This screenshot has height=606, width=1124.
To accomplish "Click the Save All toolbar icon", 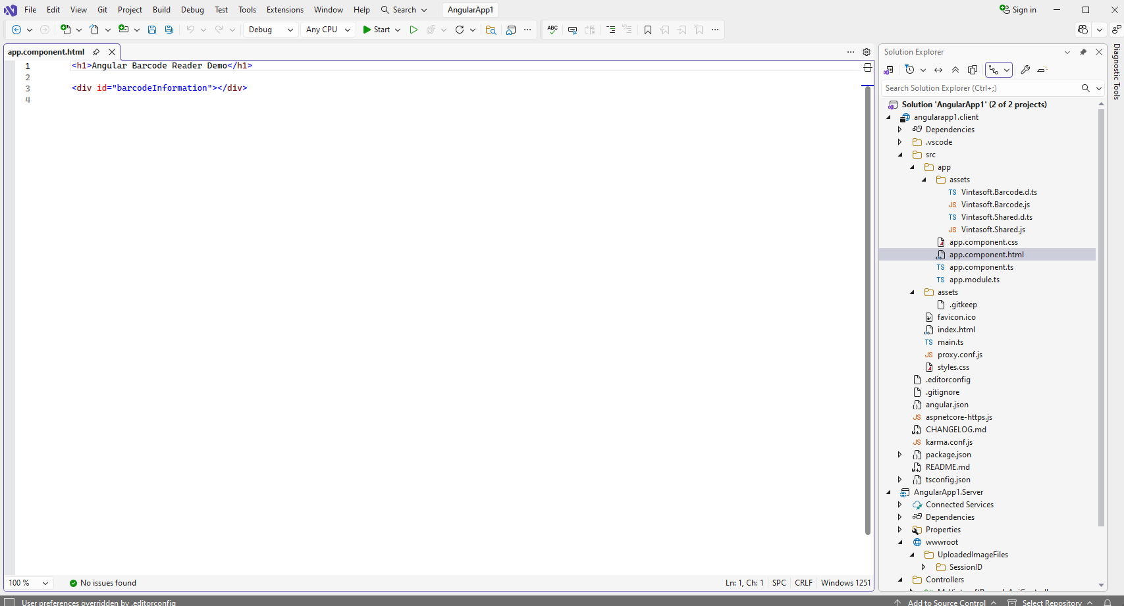I will point(169,30).
